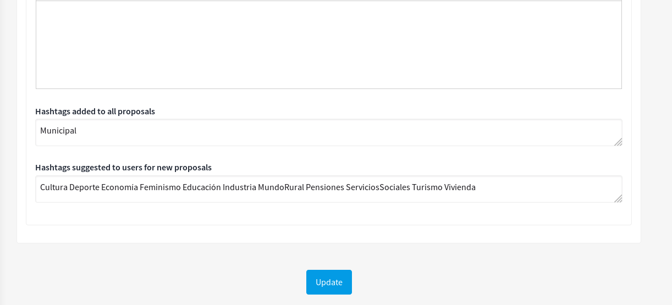
Task: Place cursor on ServiciosSociales
Action: (x=378, y=187)
